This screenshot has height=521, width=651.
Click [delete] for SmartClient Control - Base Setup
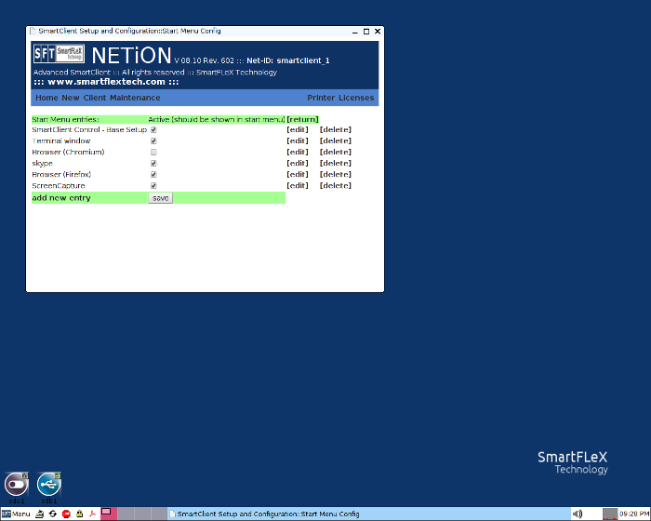[336, 130]
